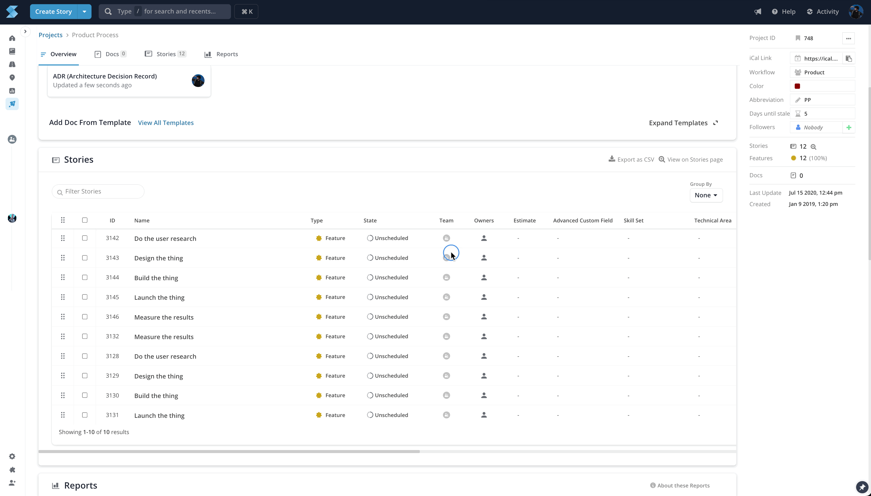Click the Projects breadcrumb link
871x496 pixels.
[x=50, y=35]
